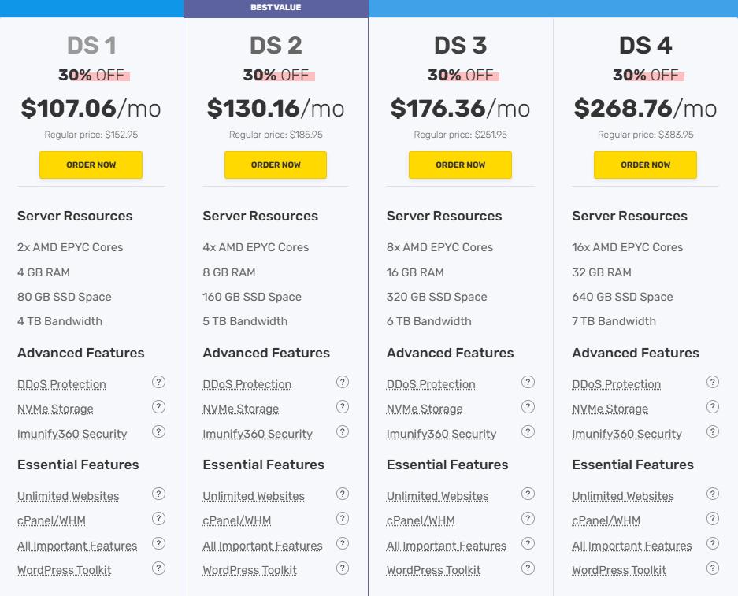Viewport: 738px width, 596px height.
Task: Click help icon beside DS 1 DDoS Protection
Action: click(x=158, y=383)
